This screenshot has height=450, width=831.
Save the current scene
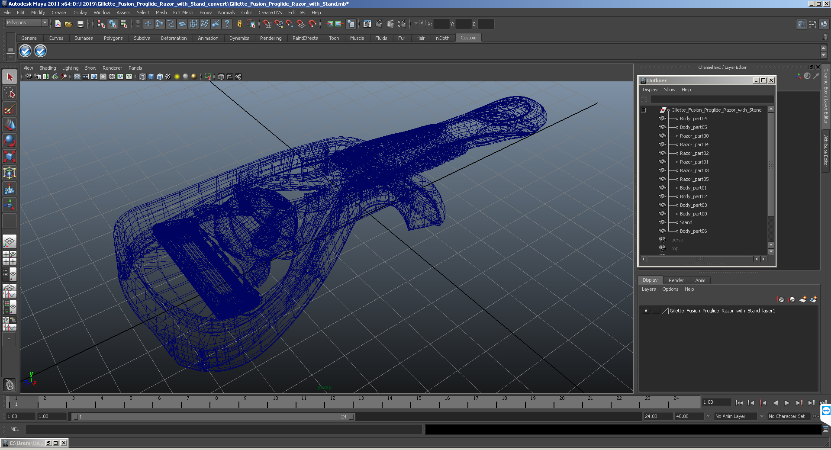(80, 24)
